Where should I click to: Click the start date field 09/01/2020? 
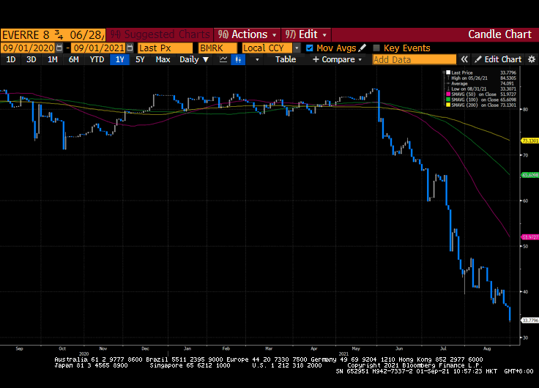coord(28,48)
